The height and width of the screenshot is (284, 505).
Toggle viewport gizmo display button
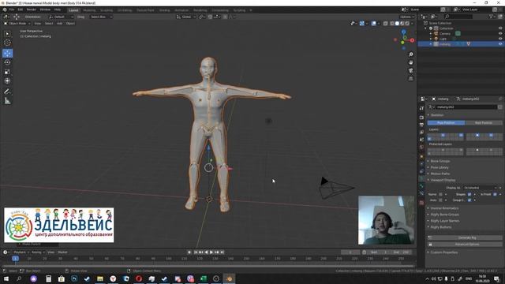(x=362, y=23)
